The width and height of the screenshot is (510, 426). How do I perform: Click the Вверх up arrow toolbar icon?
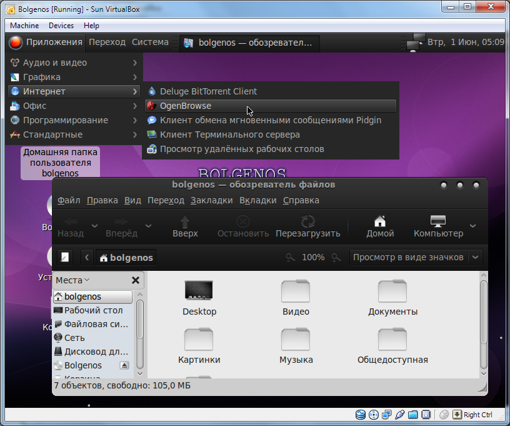[x=185, y=221]
